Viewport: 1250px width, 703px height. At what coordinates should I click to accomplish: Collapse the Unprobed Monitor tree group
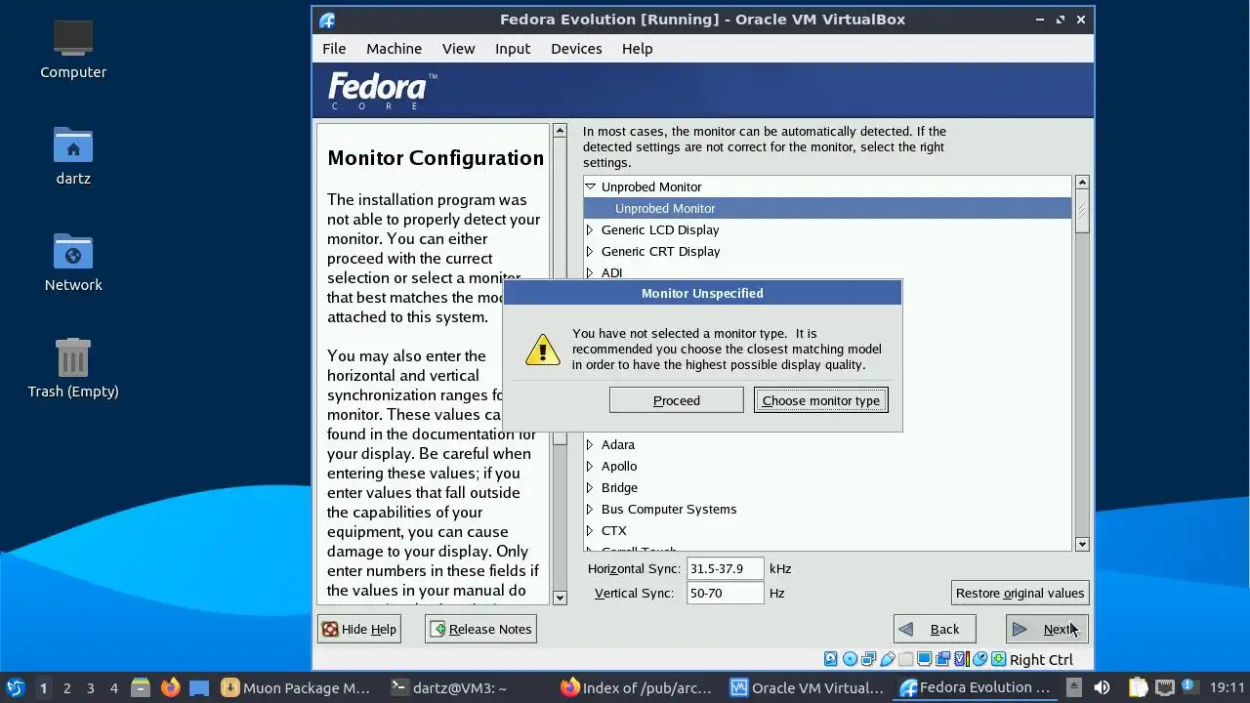tap(590, 186)
